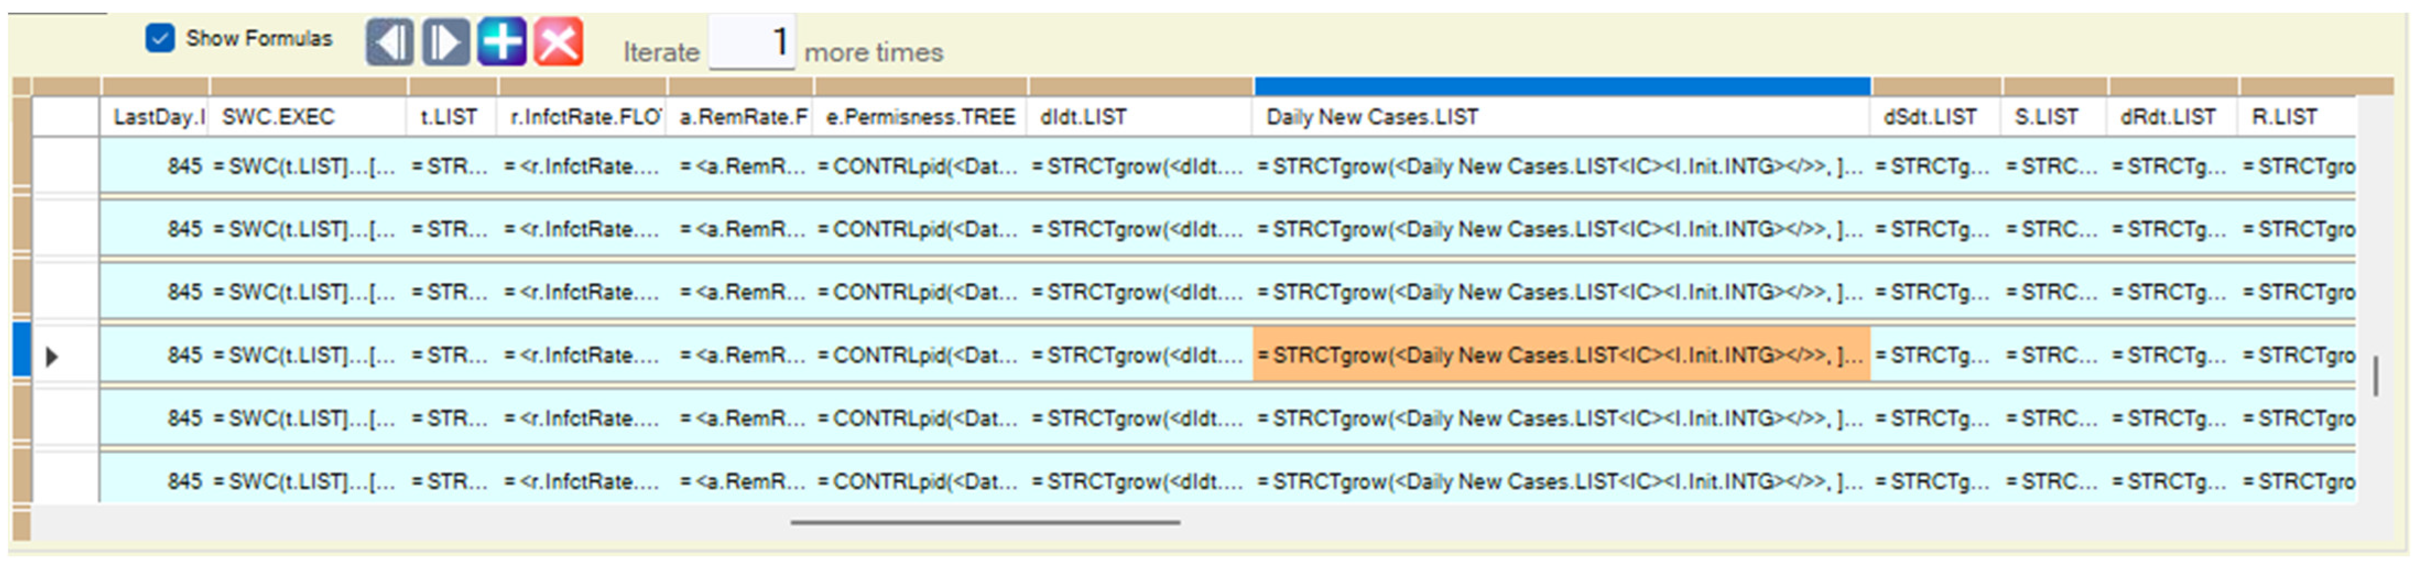This screenshot has height=571, width=2419.
Task: Click the vertical scrollbar thumb
Action: pyautogui.click(x=2375, y=376)
